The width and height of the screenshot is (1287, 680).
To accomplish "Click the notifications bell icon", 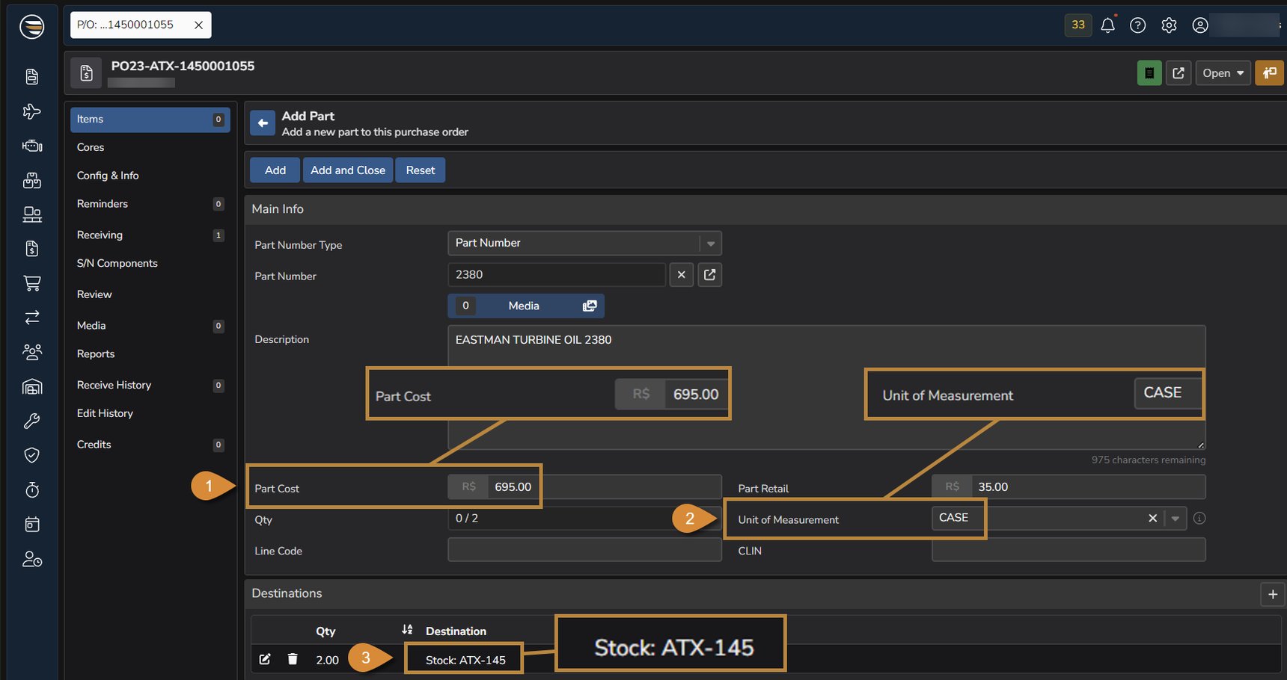I will 1107,25.
